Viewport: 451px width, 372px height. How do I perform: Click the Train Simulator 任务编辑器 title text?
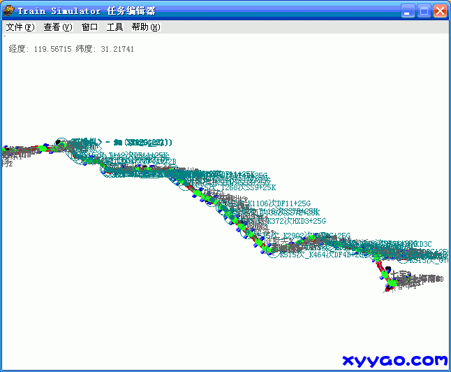pos(87,11)
